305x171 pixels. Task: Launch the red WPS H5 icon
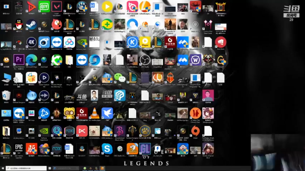tap(82, 131)
